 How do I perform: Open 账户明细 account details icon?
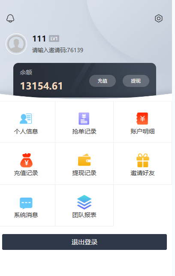point(142,119)
